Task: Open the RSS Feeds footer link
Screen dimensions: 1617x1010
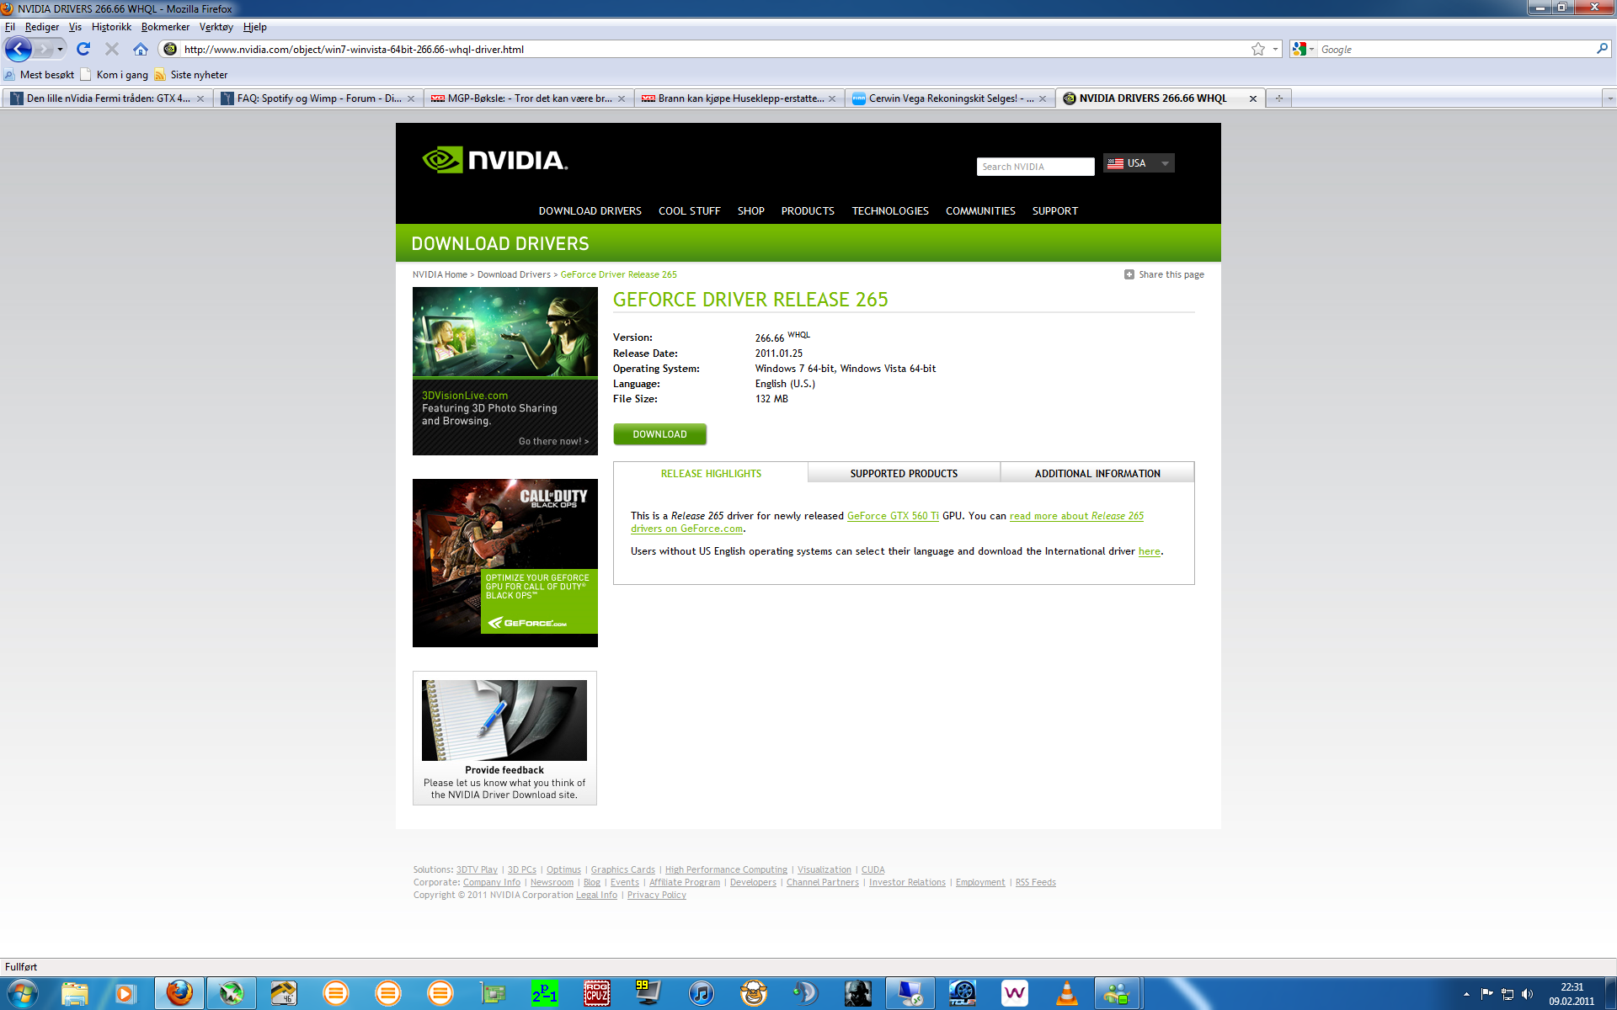Action: pos(1035,882)
